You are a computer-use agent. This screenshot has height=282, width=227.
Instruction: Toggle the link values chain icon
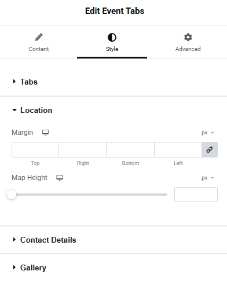click(210, 149)
